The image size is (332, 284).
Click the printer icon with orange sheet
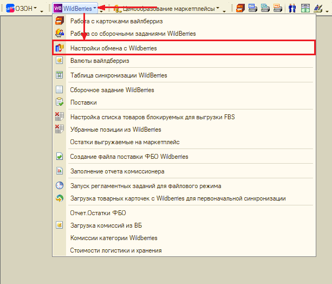pos(278,8)
